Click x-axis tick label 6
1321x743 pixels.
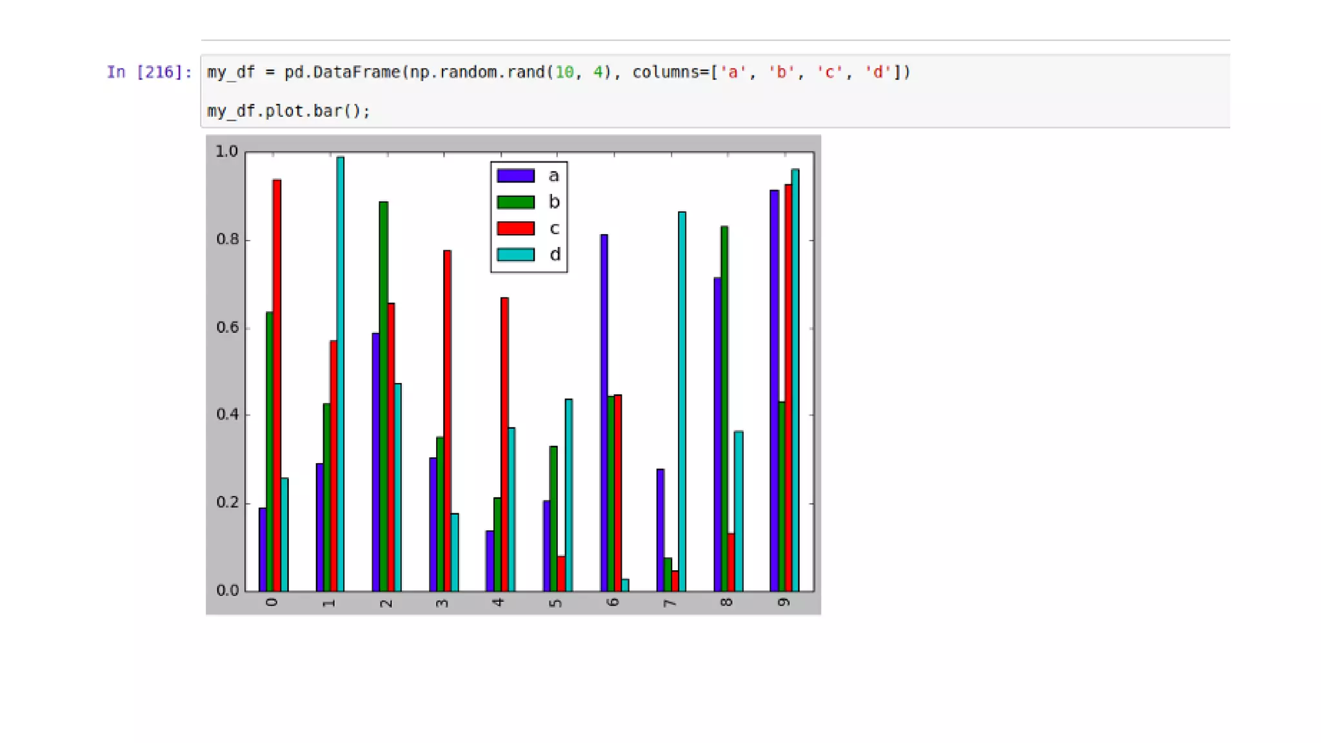click(613, 602)
